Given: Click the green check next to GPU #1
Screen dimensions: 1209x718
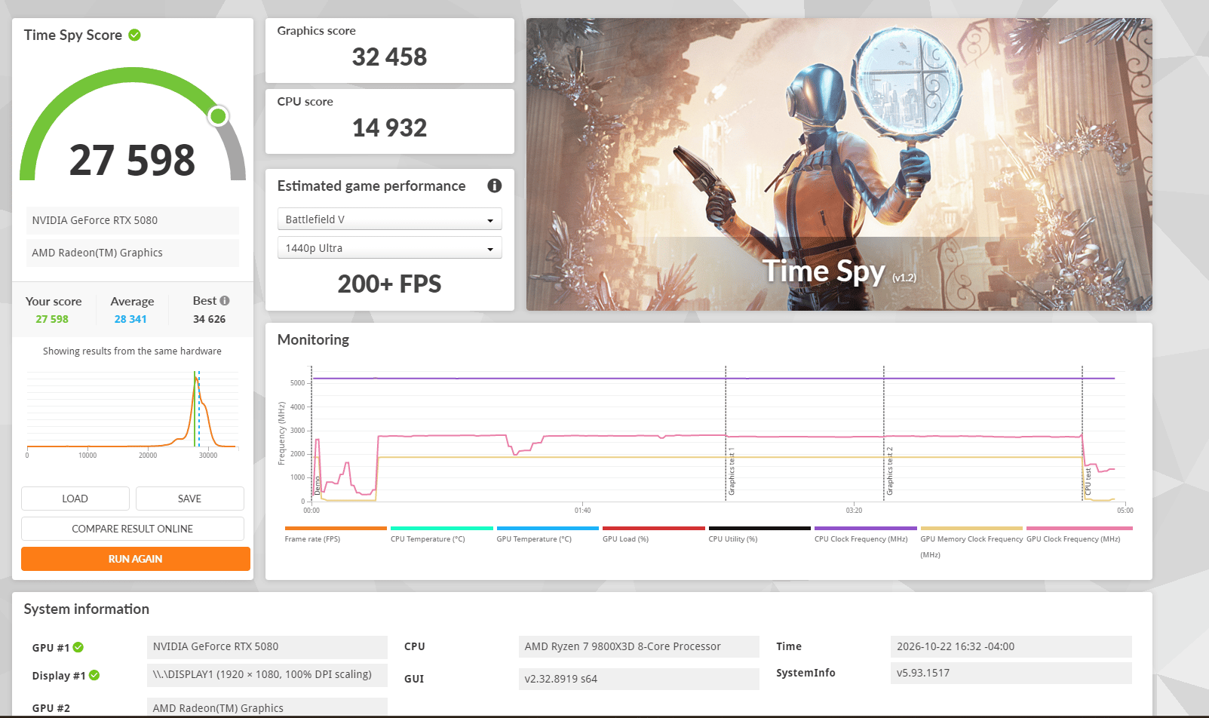Looking at the screenshot, I should (x=78, y=647).
